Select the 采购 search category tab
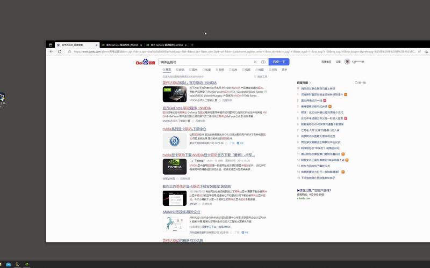430x268 pixels. pyautogui.click(x=273, y=70)
